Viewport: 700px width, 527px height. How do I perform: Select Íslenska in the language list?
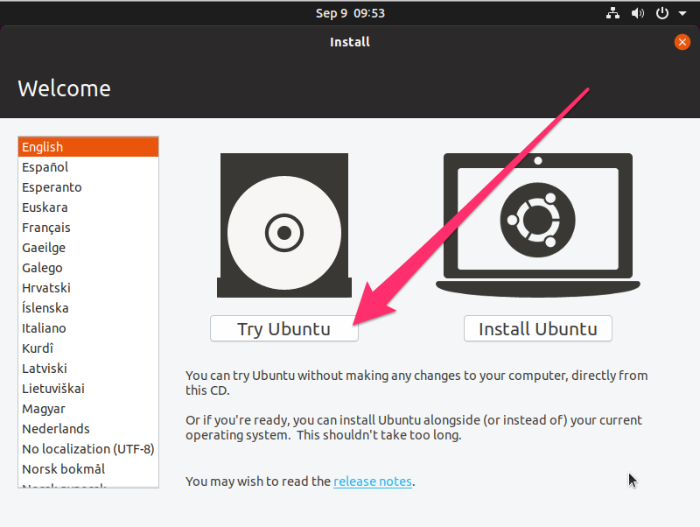click(88, 308)
